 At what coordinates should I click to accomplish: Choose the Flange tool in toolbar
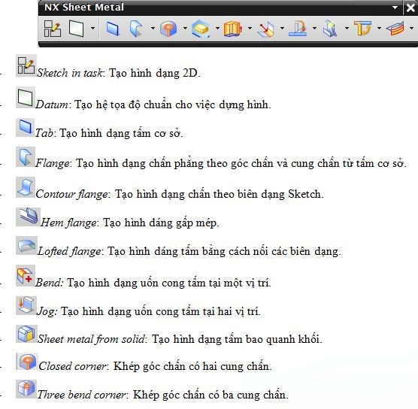pyautogui.click(x=137, y=29)
